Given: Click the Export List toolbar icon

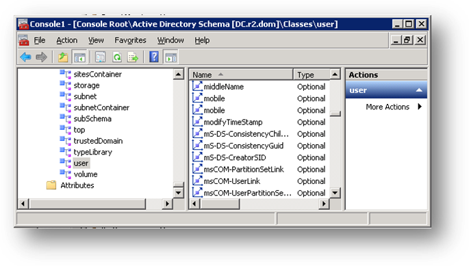Looking at the screenshot, I should coord(133,57).
